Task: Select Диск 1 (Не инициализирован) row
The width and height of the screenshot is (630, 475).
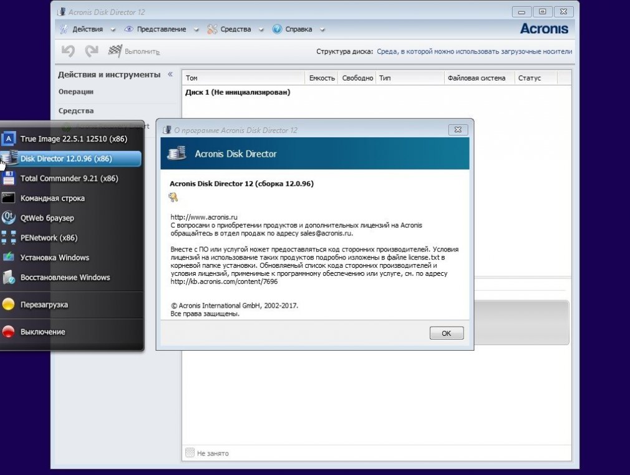Action: [x=238, y=92]
